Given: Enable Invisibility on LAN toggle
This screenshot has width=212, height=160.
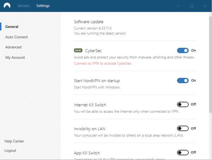Looking at the screenshot, I should pyautogui.click(x=183, y=128).
